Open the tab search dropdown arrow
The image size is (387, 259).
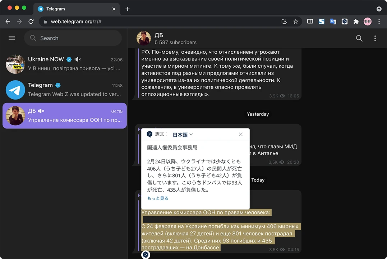(379, 9)
